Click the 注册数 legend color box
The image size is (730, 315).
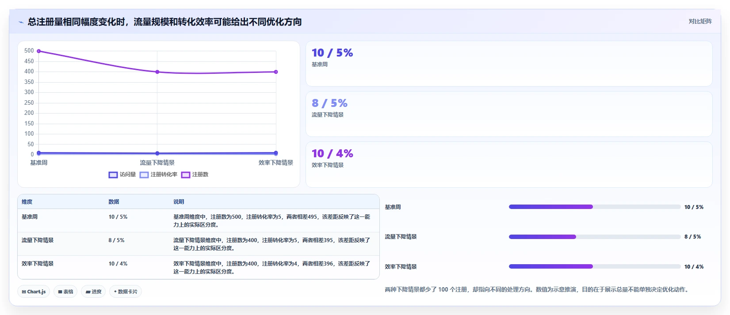pyautogui.click(x=186, y=175)
